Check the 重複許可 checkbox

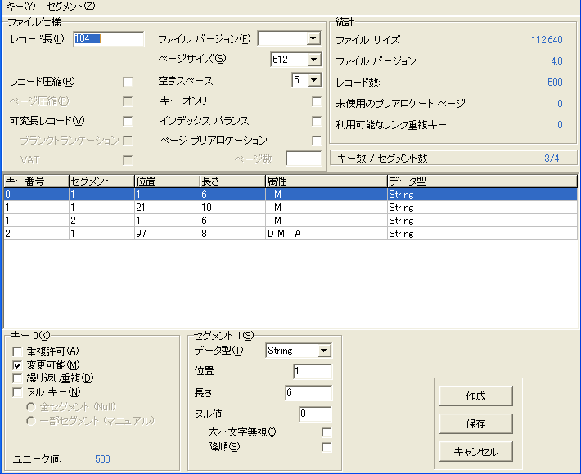(x=17, y=351)
